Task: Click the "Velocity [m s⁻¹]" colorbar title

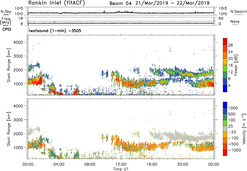Action: pos(244,129)
